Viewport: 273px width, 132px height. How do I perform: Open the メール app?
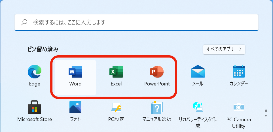click(198, 76)
